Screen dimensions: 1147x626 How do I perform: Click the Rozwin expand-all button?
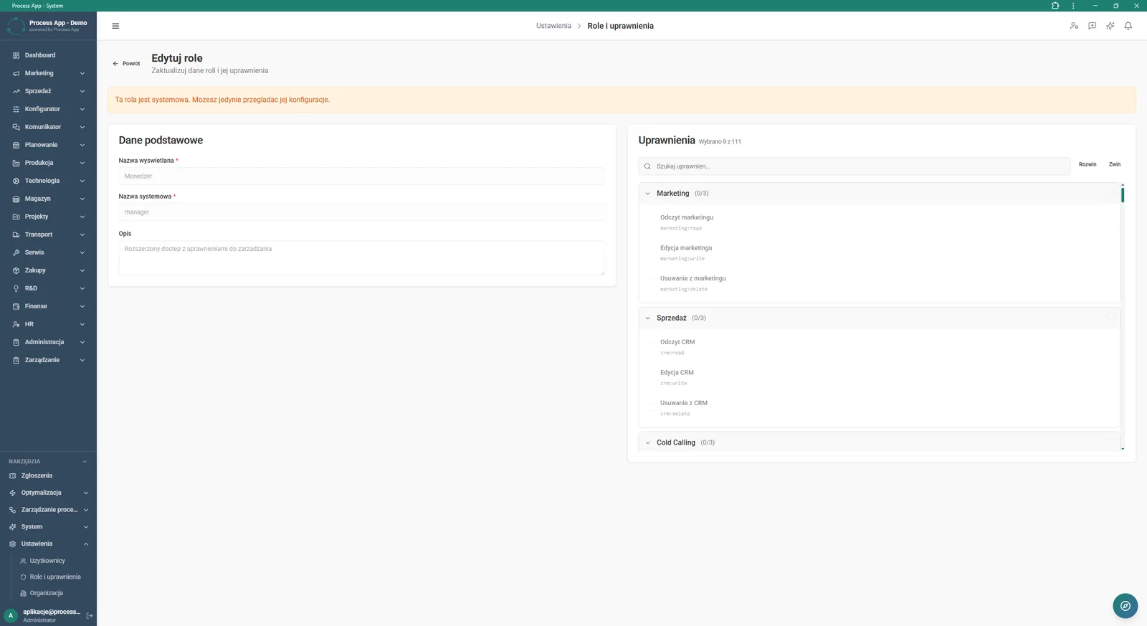point(1087,165)
